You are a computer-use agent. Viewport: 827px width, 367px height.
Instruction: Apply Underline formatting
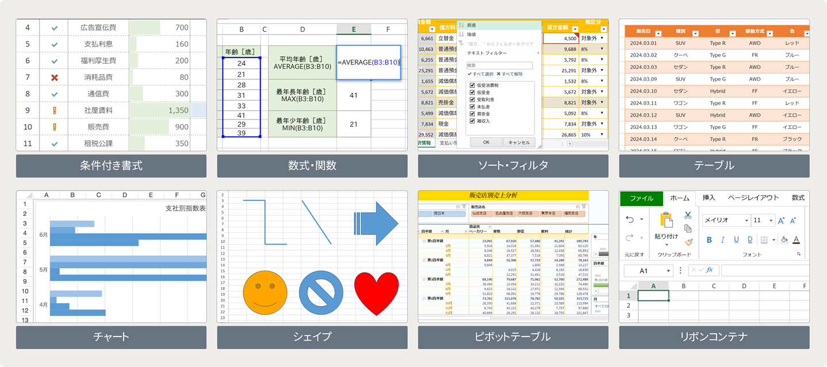tap(736, 240)
